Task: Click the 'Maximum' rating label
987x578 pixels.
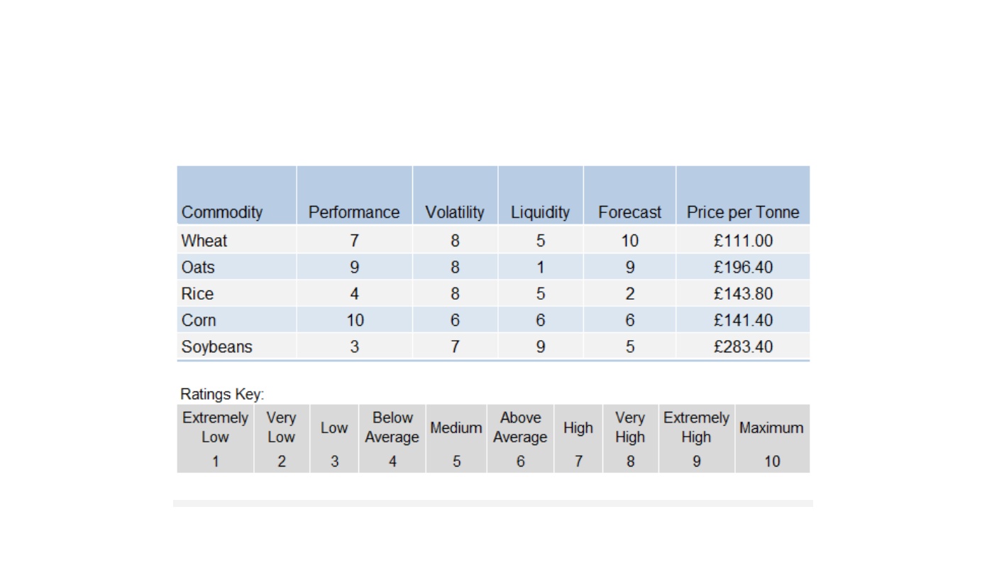Action: coord(771,428)
